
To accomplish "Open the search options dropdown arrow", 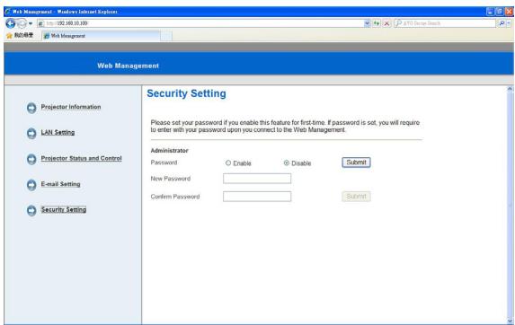I will pos(509,23).
